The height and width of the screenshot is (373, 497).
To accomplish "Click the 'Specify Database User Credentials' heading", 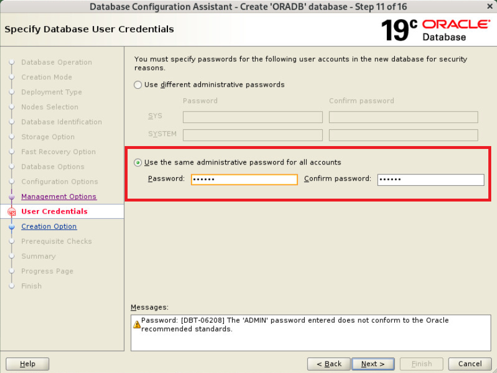I will click(x=89, y=29).
